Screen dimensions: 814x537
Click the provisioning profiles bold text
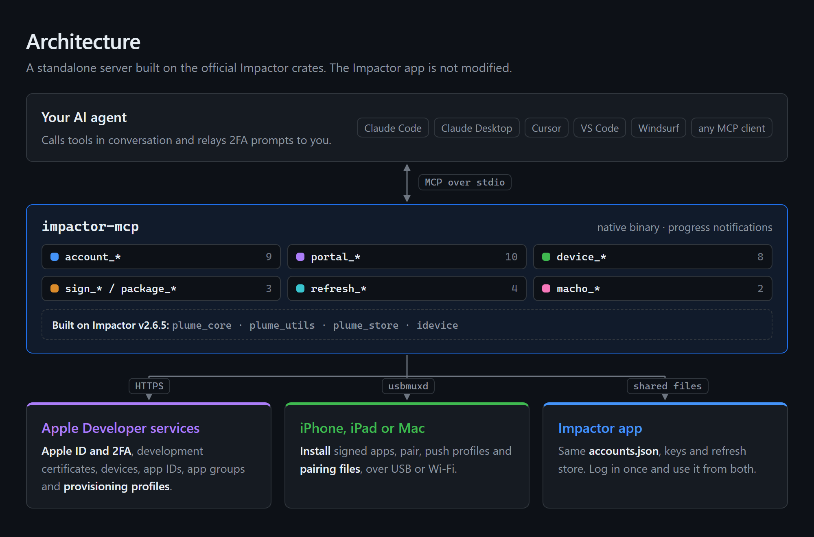pos(117,487)
